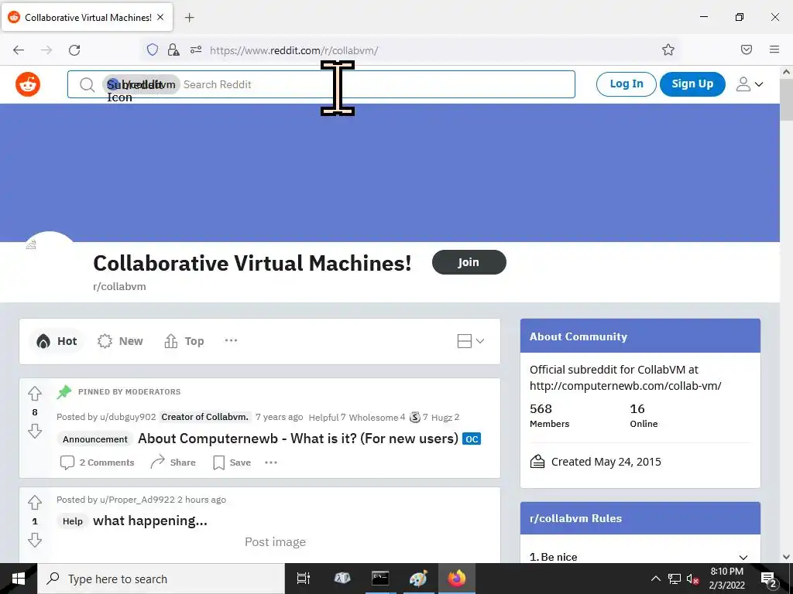Open the pinned post's more options ellipsis
The height and width of the screenshot is (594, 793).
coord(271,463)
